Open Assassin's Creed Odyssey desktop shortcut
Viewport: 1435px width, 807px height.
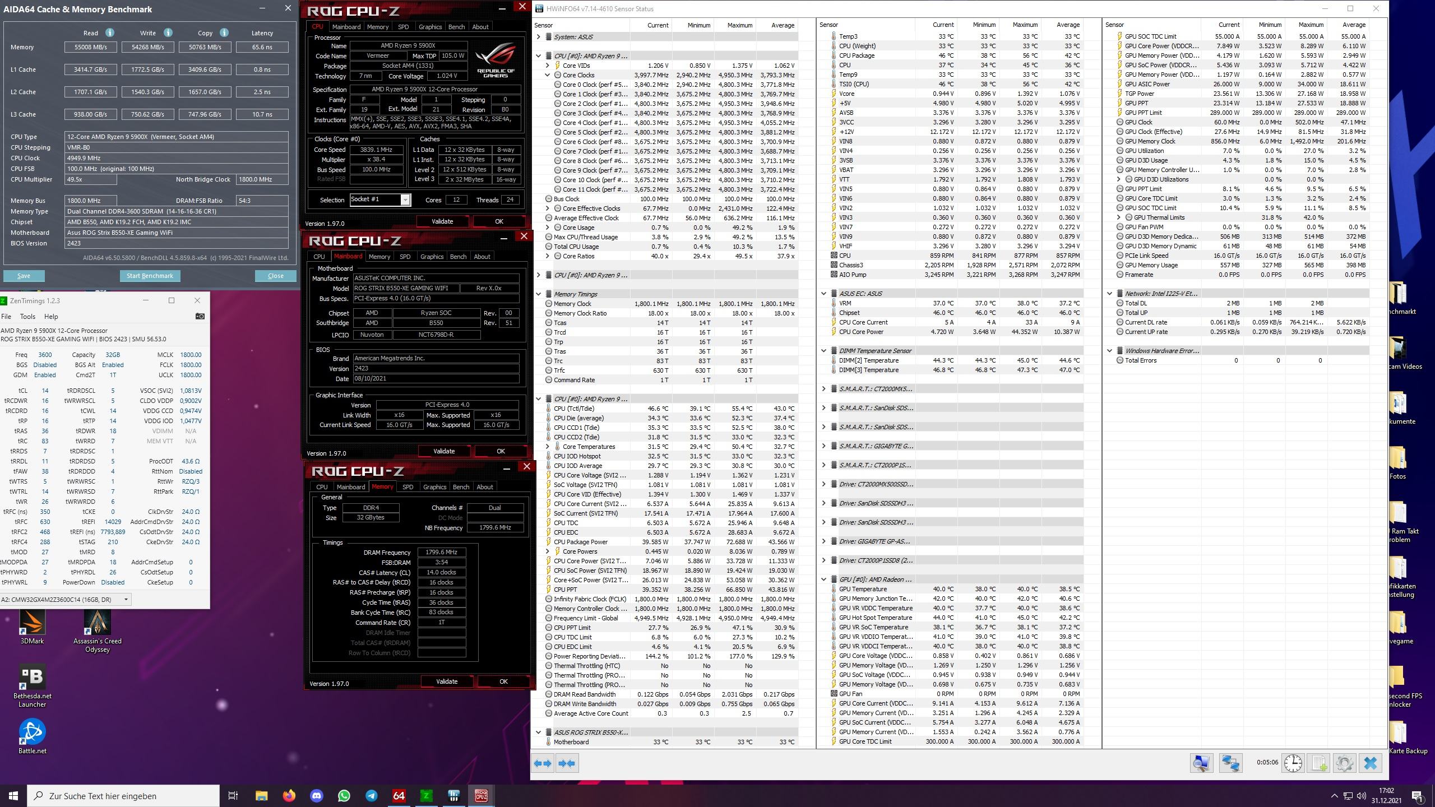tap(97, 631)
